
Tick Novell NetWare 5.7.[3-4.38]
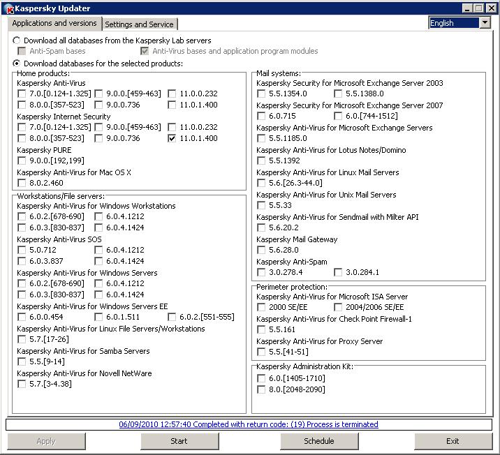point(22,384)
